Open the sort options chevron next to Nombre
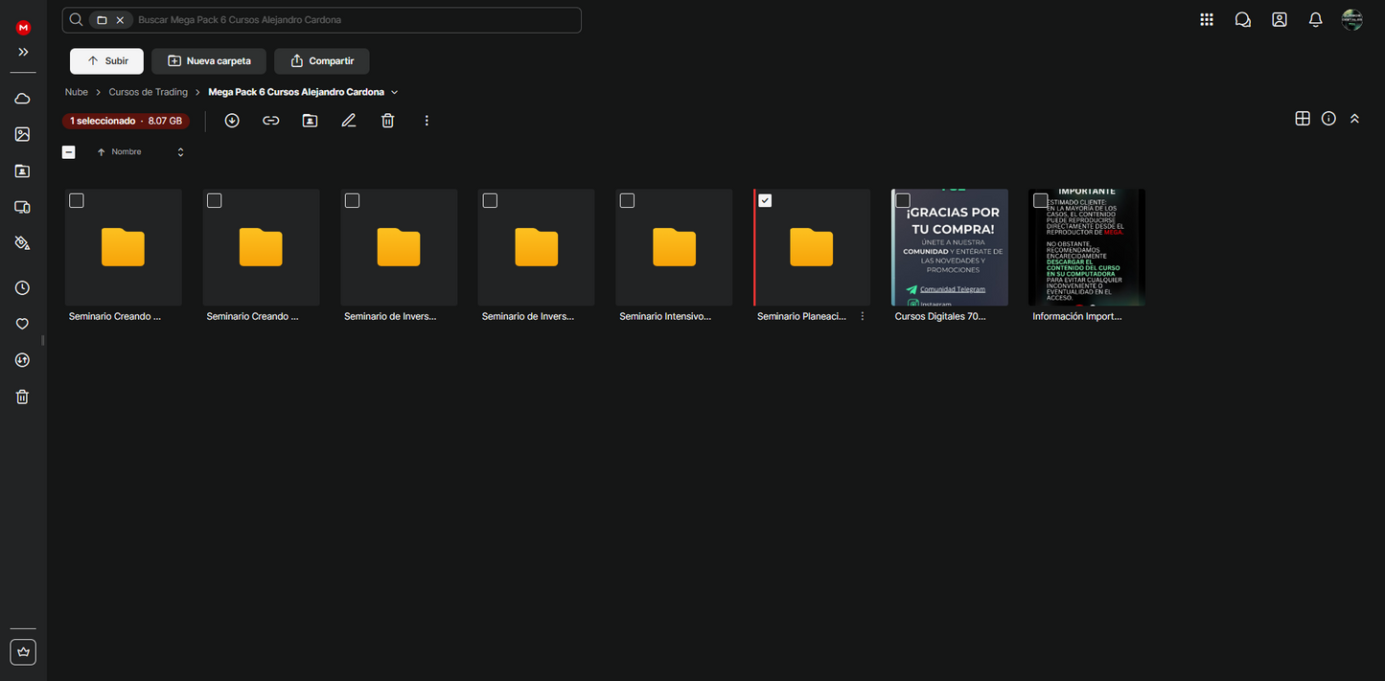Viewport: 1385px width, 681px height. pos(180,152)
